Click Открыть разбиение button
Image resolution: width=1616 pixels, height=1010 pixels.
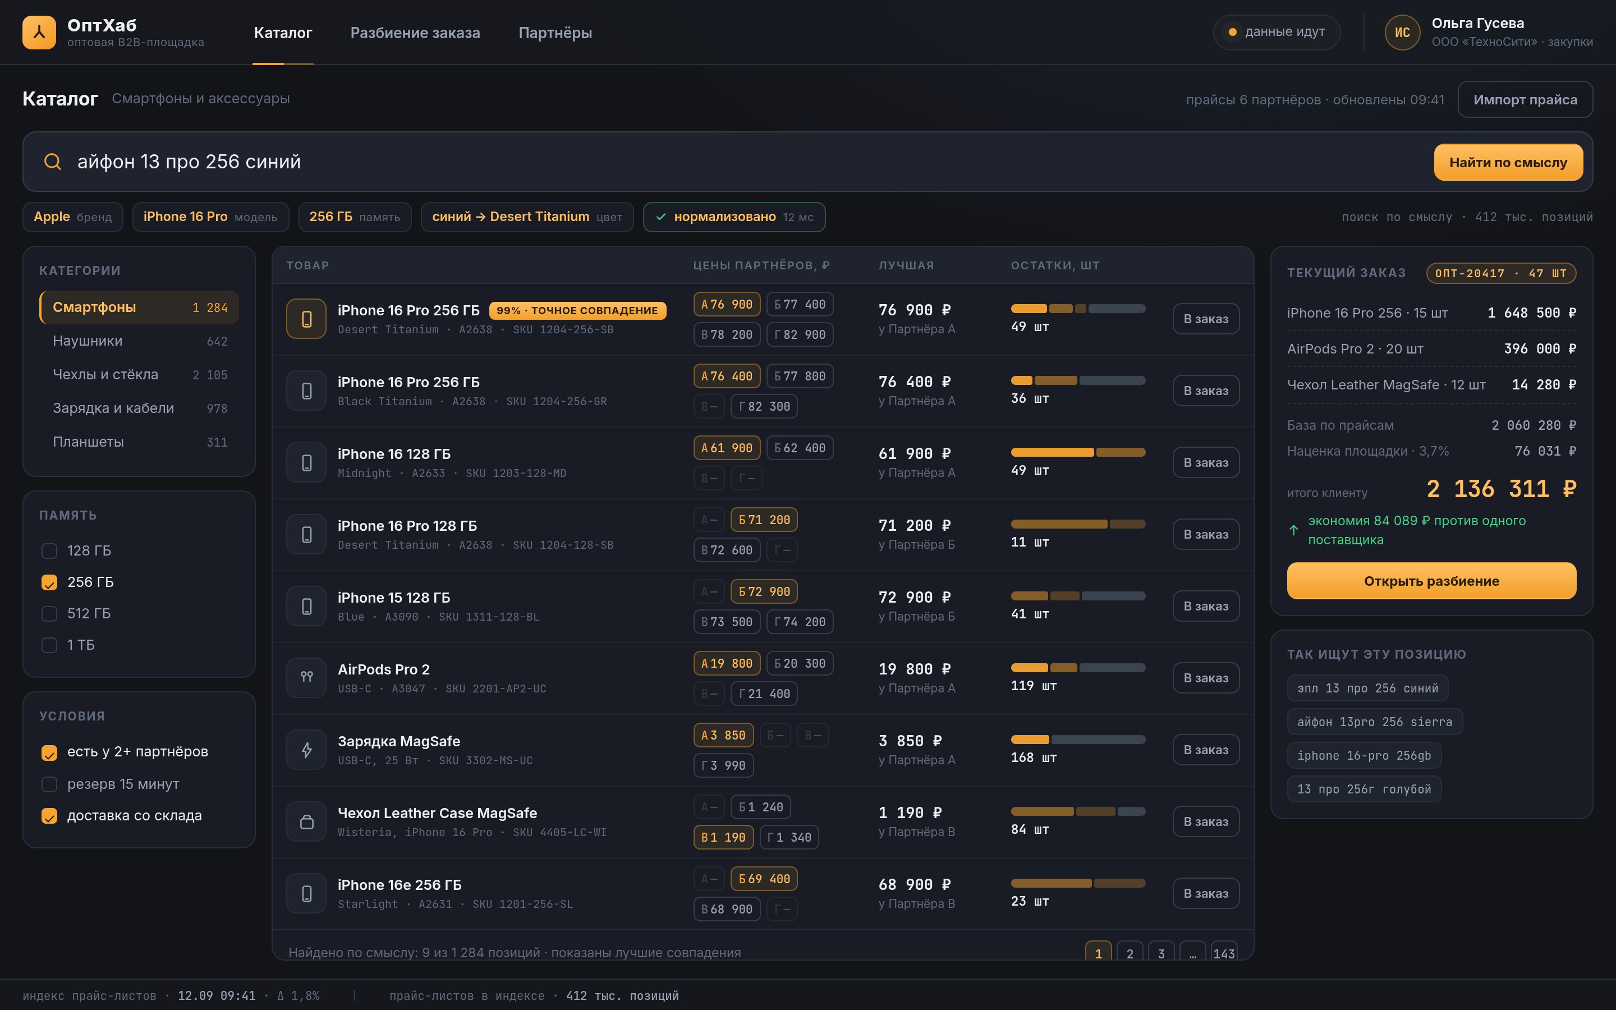coord(1432,581)
